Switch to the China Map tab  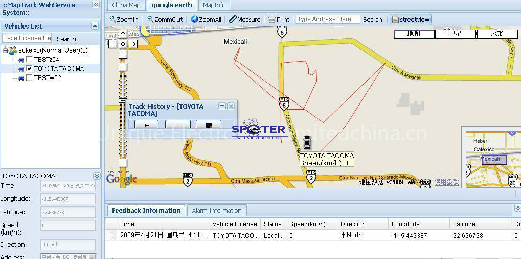click(126, 5)
